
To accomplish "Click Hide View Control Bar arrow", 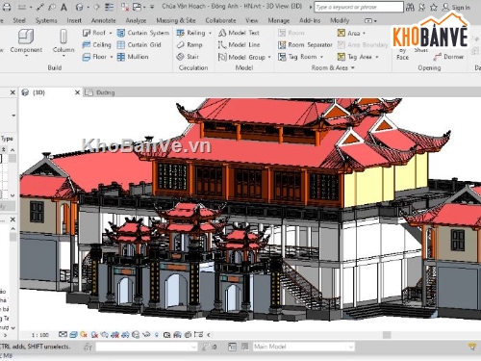I will (x=209, y=335).
